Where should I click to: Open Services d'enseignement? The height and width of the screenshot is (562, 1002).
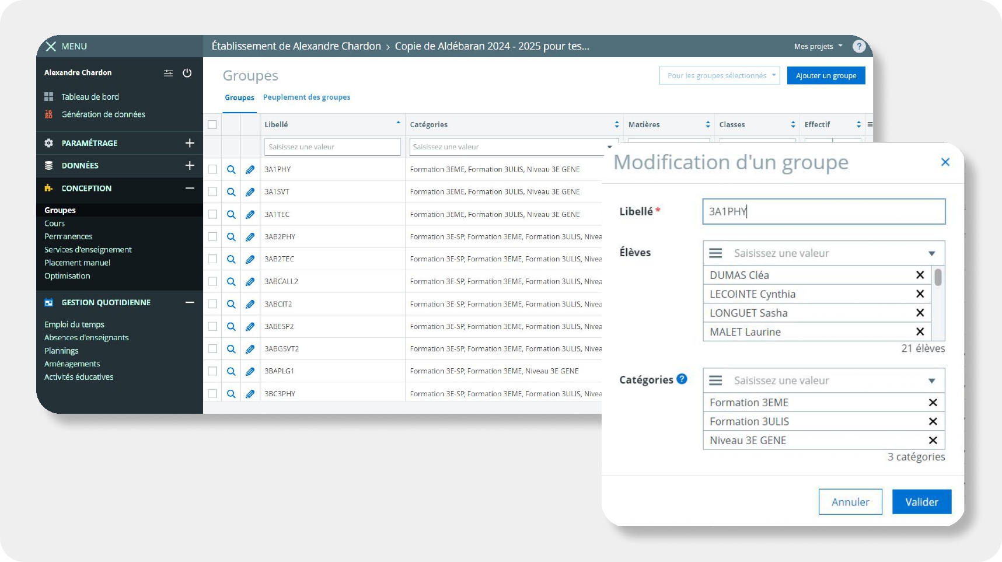[88, 250]
